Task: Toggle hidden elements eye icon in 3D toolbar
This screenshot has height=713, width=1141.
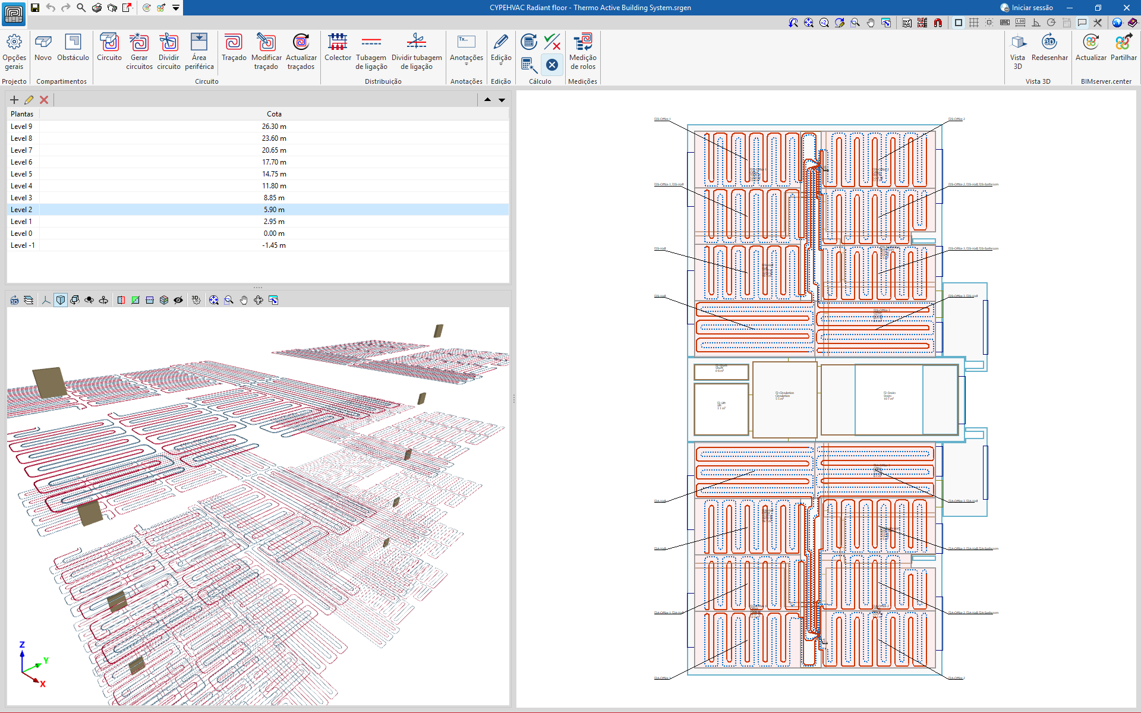Action: tap(178, 300)
